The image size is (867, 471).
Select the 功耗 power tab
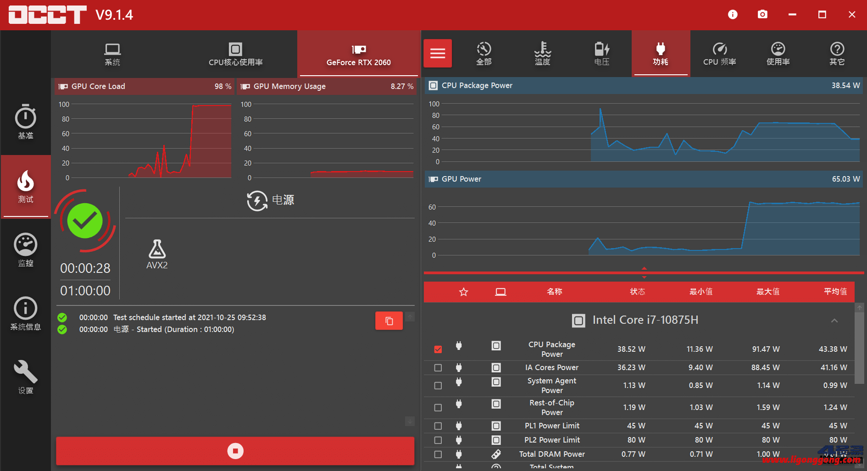pyautogui.click(x=661, y=54)
